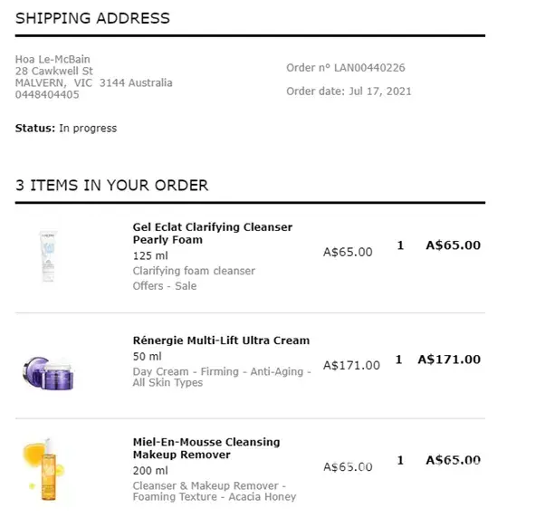The height and width of the screenshot is (518, 545).
Task: Click the 3 Items In Your Order heading
Action: [111, 186]
